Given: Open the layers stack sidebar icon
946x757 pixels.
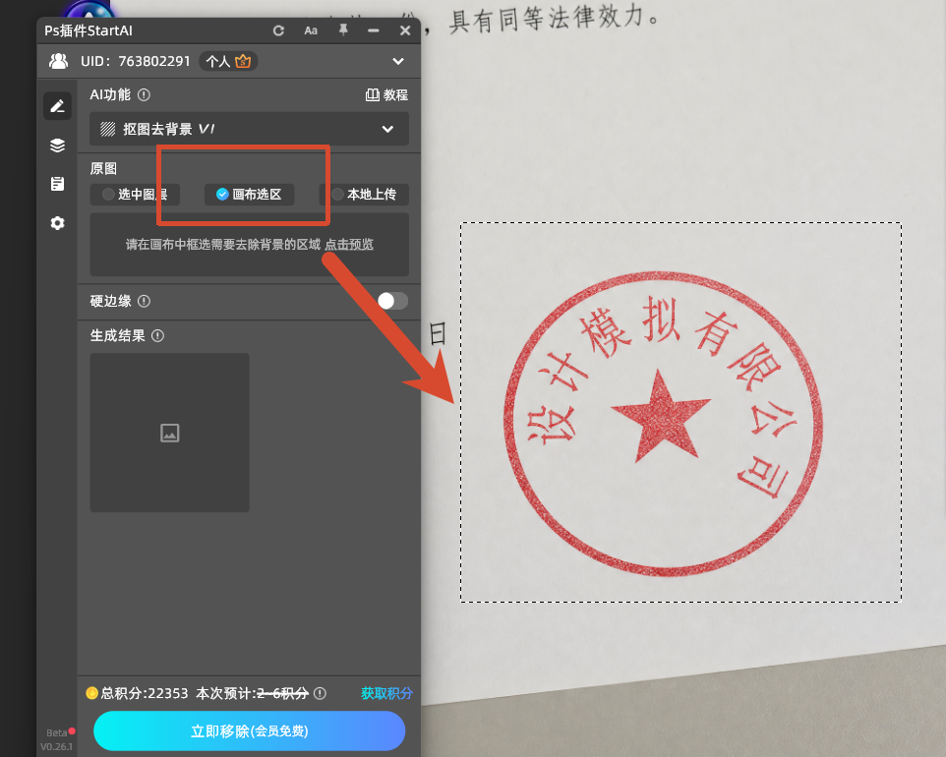Looking at the screenshot, I should [57, 146].
